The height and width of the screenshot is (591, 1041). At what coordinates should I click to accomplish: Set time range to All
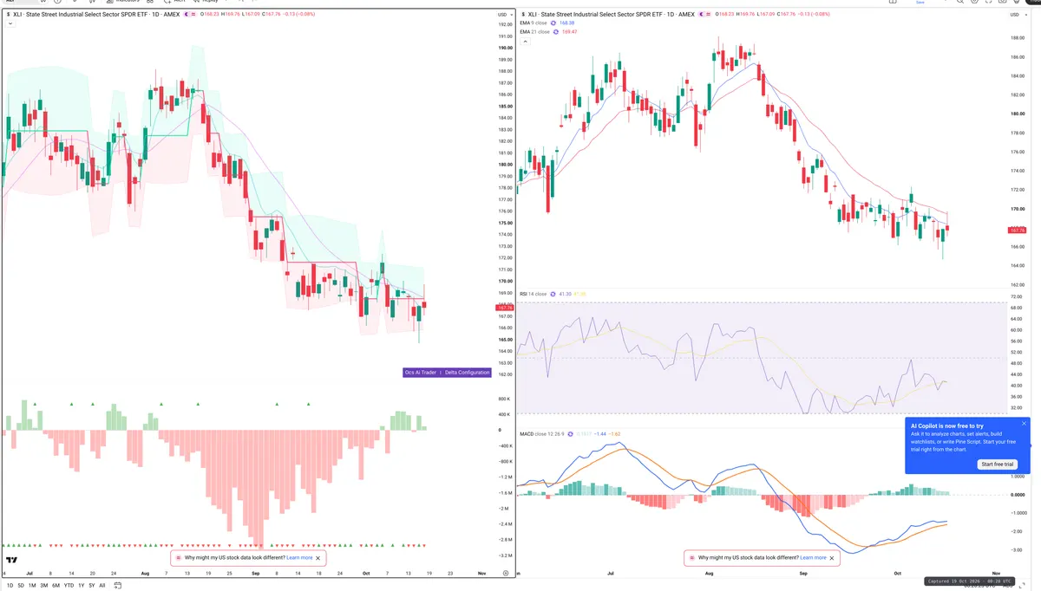coord(102,586)
